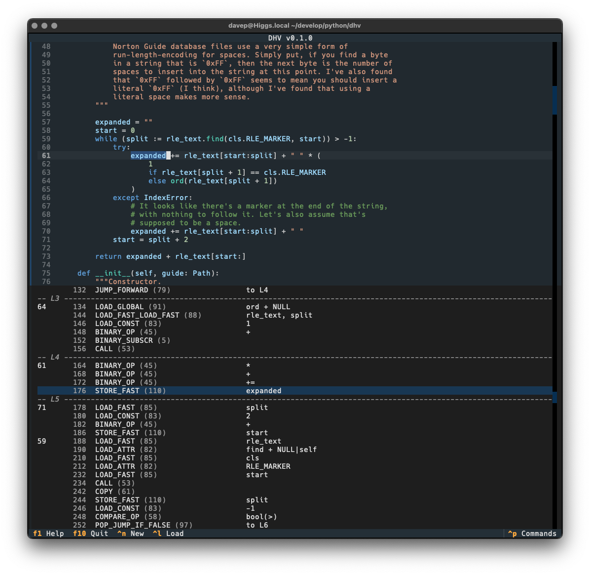This screenshot has width=590, height=575.
Task: Select the L3 label divider row
Action: (295, 298)
